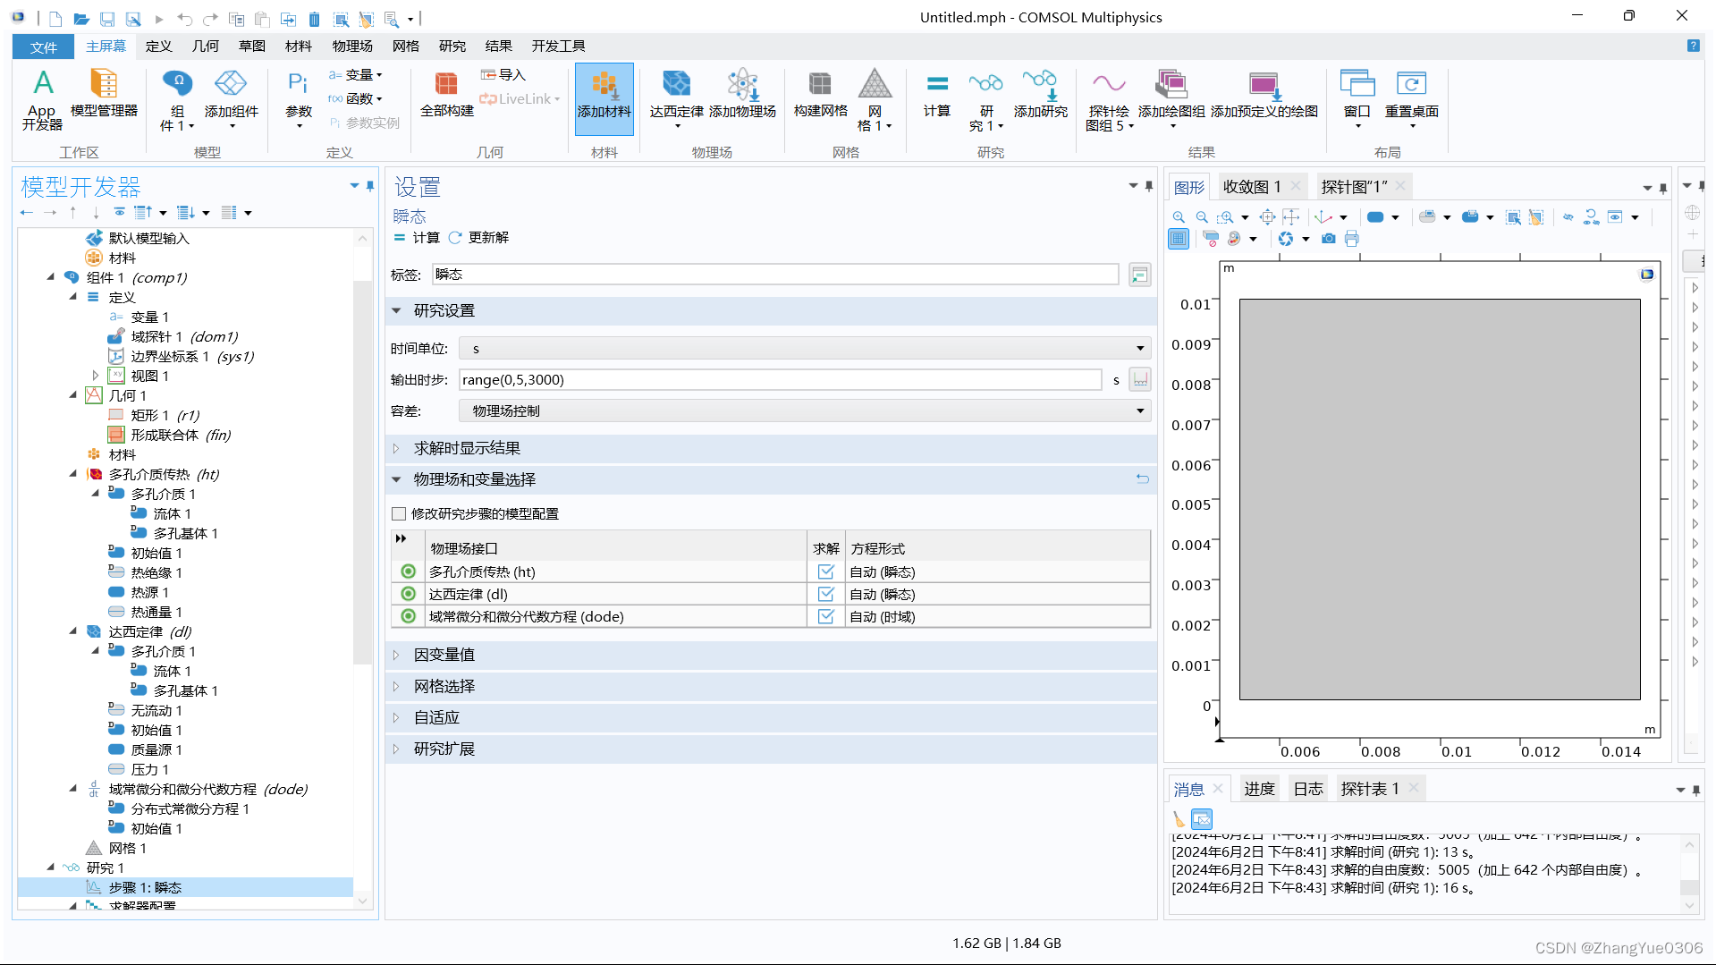The width and height of the screenshot is (1716, 965).
Task: Click the reset-to-default icon in physics selection header
Action: [x=1142, y=479]
